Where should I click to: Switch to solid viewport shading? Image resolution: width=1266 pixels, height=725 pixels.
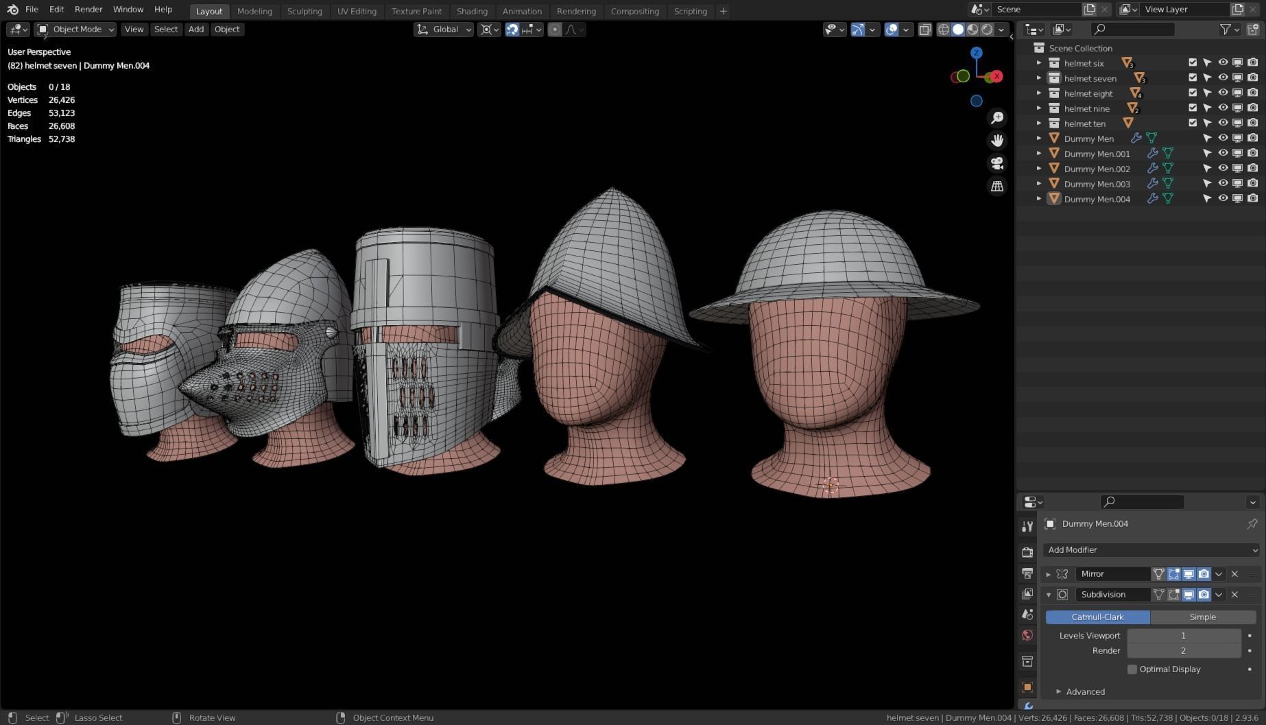tap(958, 29)
